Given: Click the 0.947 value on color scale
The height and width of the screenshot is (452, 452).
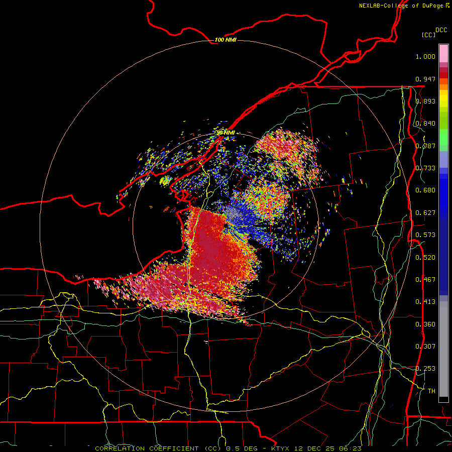Looking at the screenshot, I should click(425, 79).
